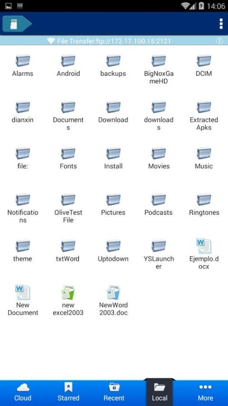Screen dimensions: 228x406
Task: Open the New Document Word file
Action: click(23, 300)
